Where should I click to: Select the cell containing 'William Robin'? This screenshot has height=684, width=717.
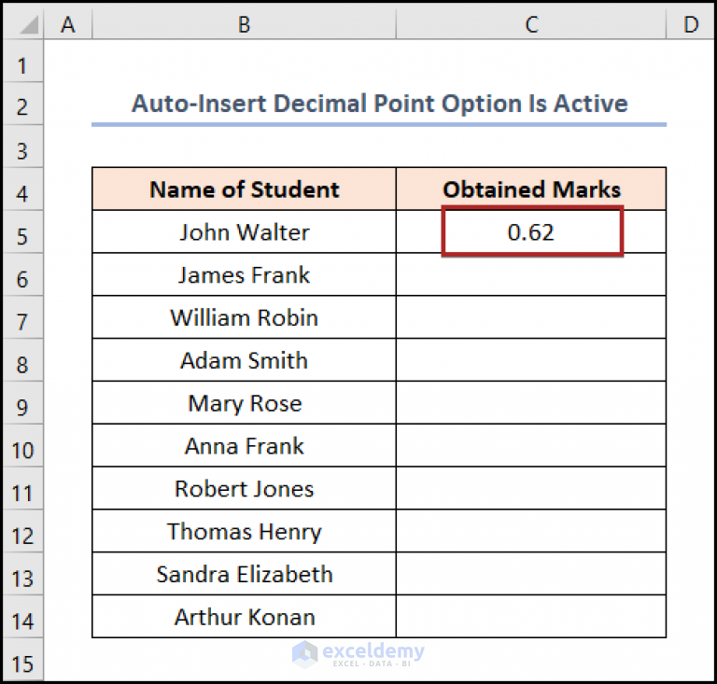(245, 317)
